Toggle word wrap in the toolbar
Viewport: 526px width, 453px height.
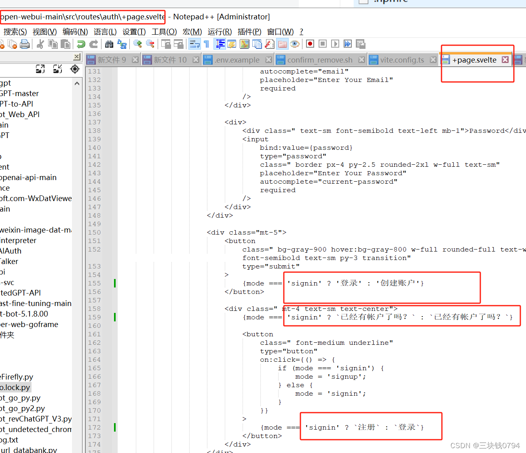pos(194,44)
